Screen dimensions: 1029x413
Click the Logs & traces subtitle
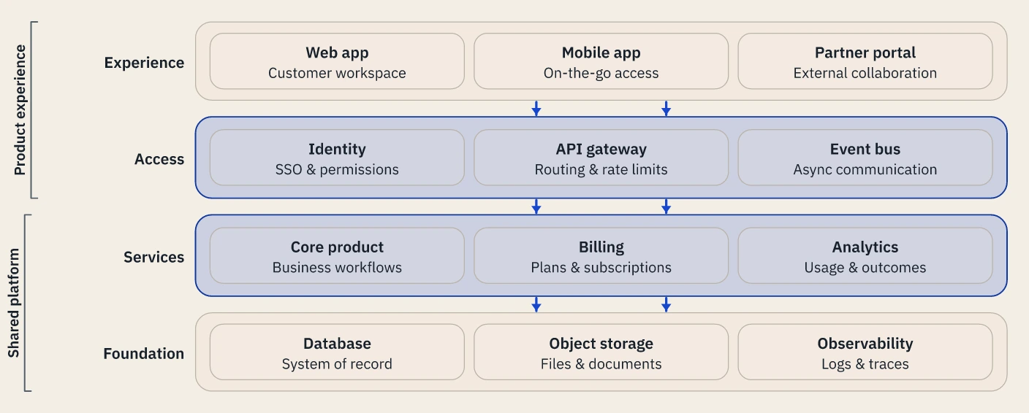(865, 364)
